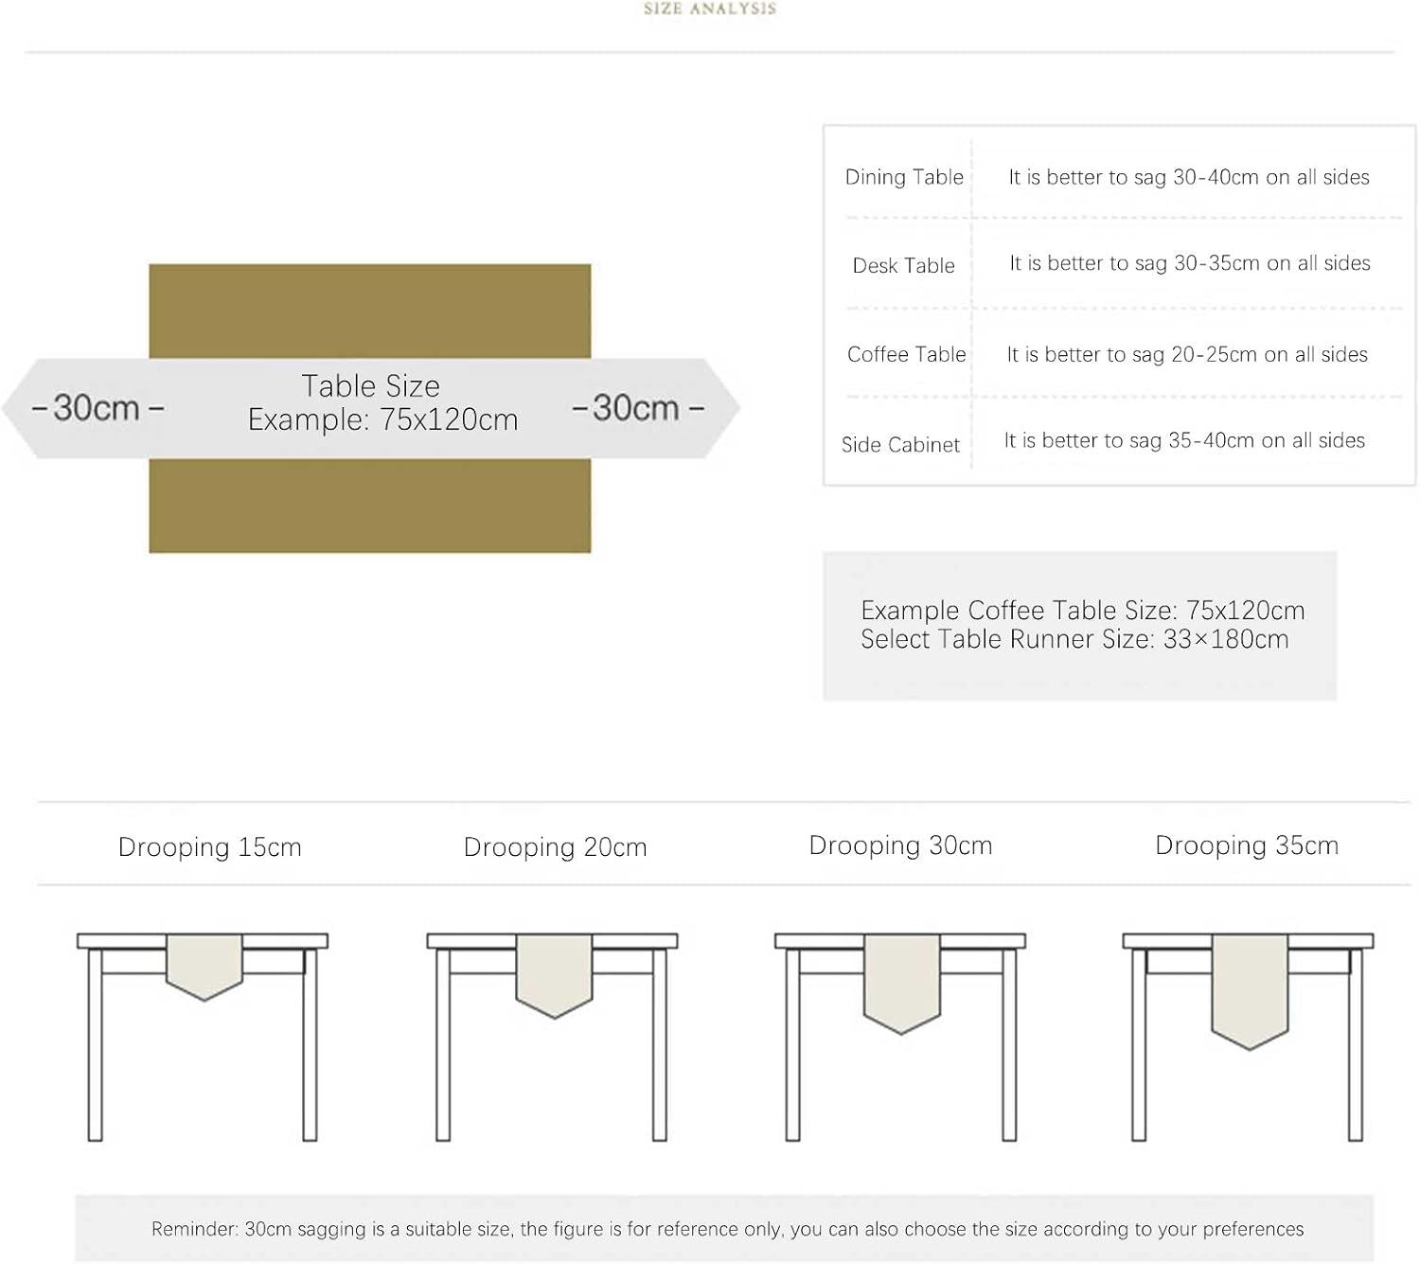Click the 'sag 35-40cm on all sides' text
Image resolution: width=1420 pixels, height=1264 pixels.
tap(1184, 440)
